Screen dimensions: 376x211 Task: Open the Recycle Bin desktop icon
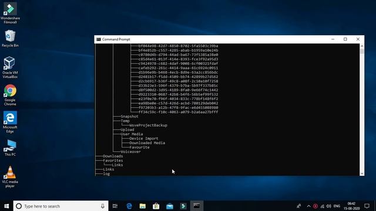pos(10,39)
